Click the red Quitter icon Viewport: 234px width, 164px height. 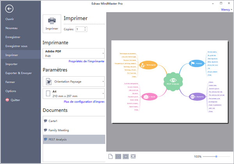7,100
